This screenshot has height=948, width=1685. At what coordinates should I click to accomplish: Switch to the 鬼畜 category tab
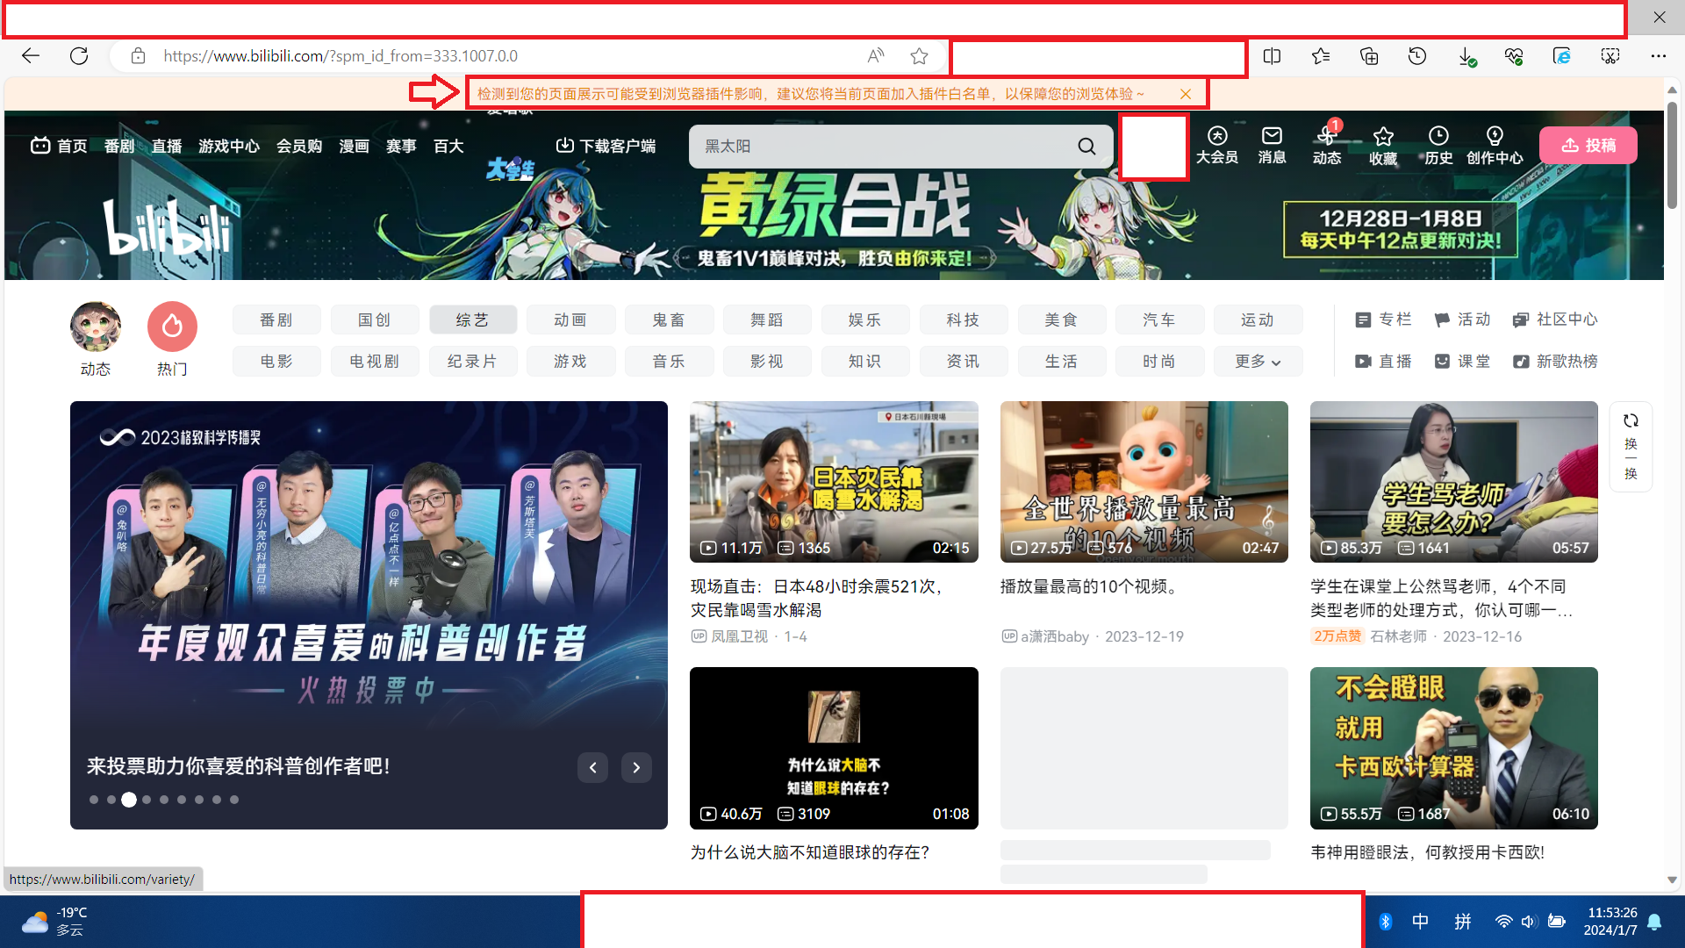(x=669, y=320)
